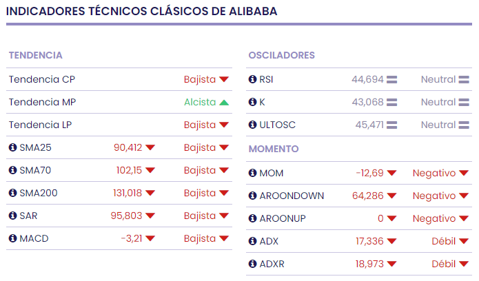This screenshot has height=281, width=479.
Task: Select the Tendencia LP row label
Action: pyautogui.click(x=41, y=125)
